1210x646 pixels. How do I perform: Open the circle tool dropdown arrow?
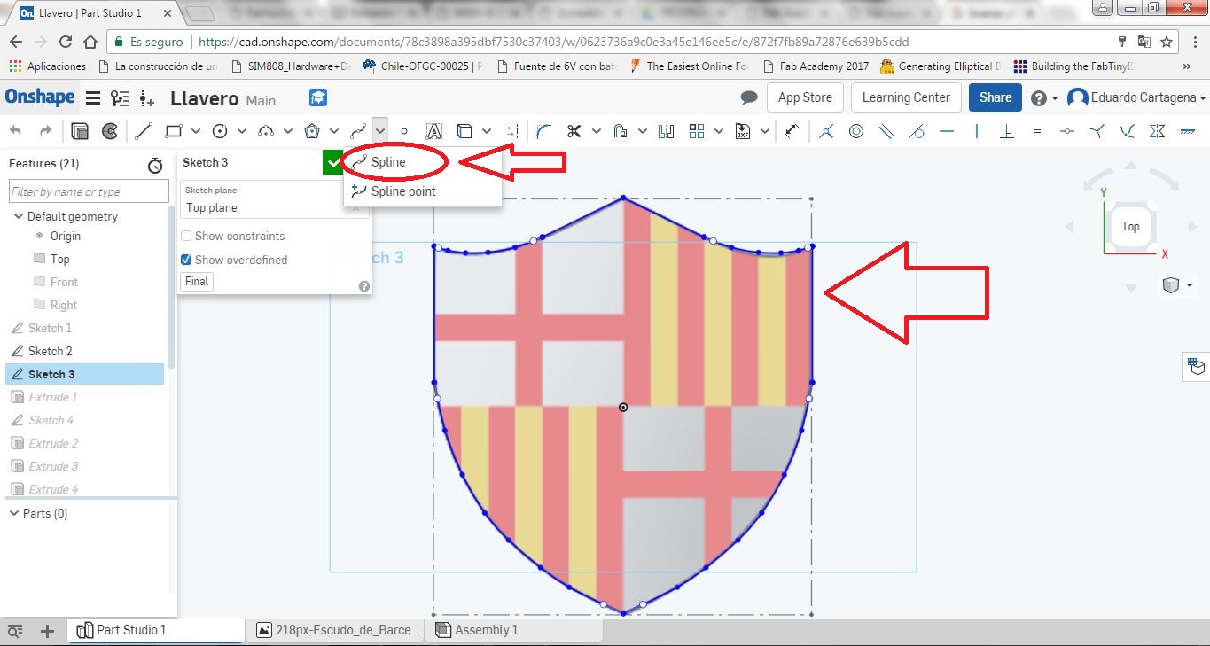click(x=241, y=131)
